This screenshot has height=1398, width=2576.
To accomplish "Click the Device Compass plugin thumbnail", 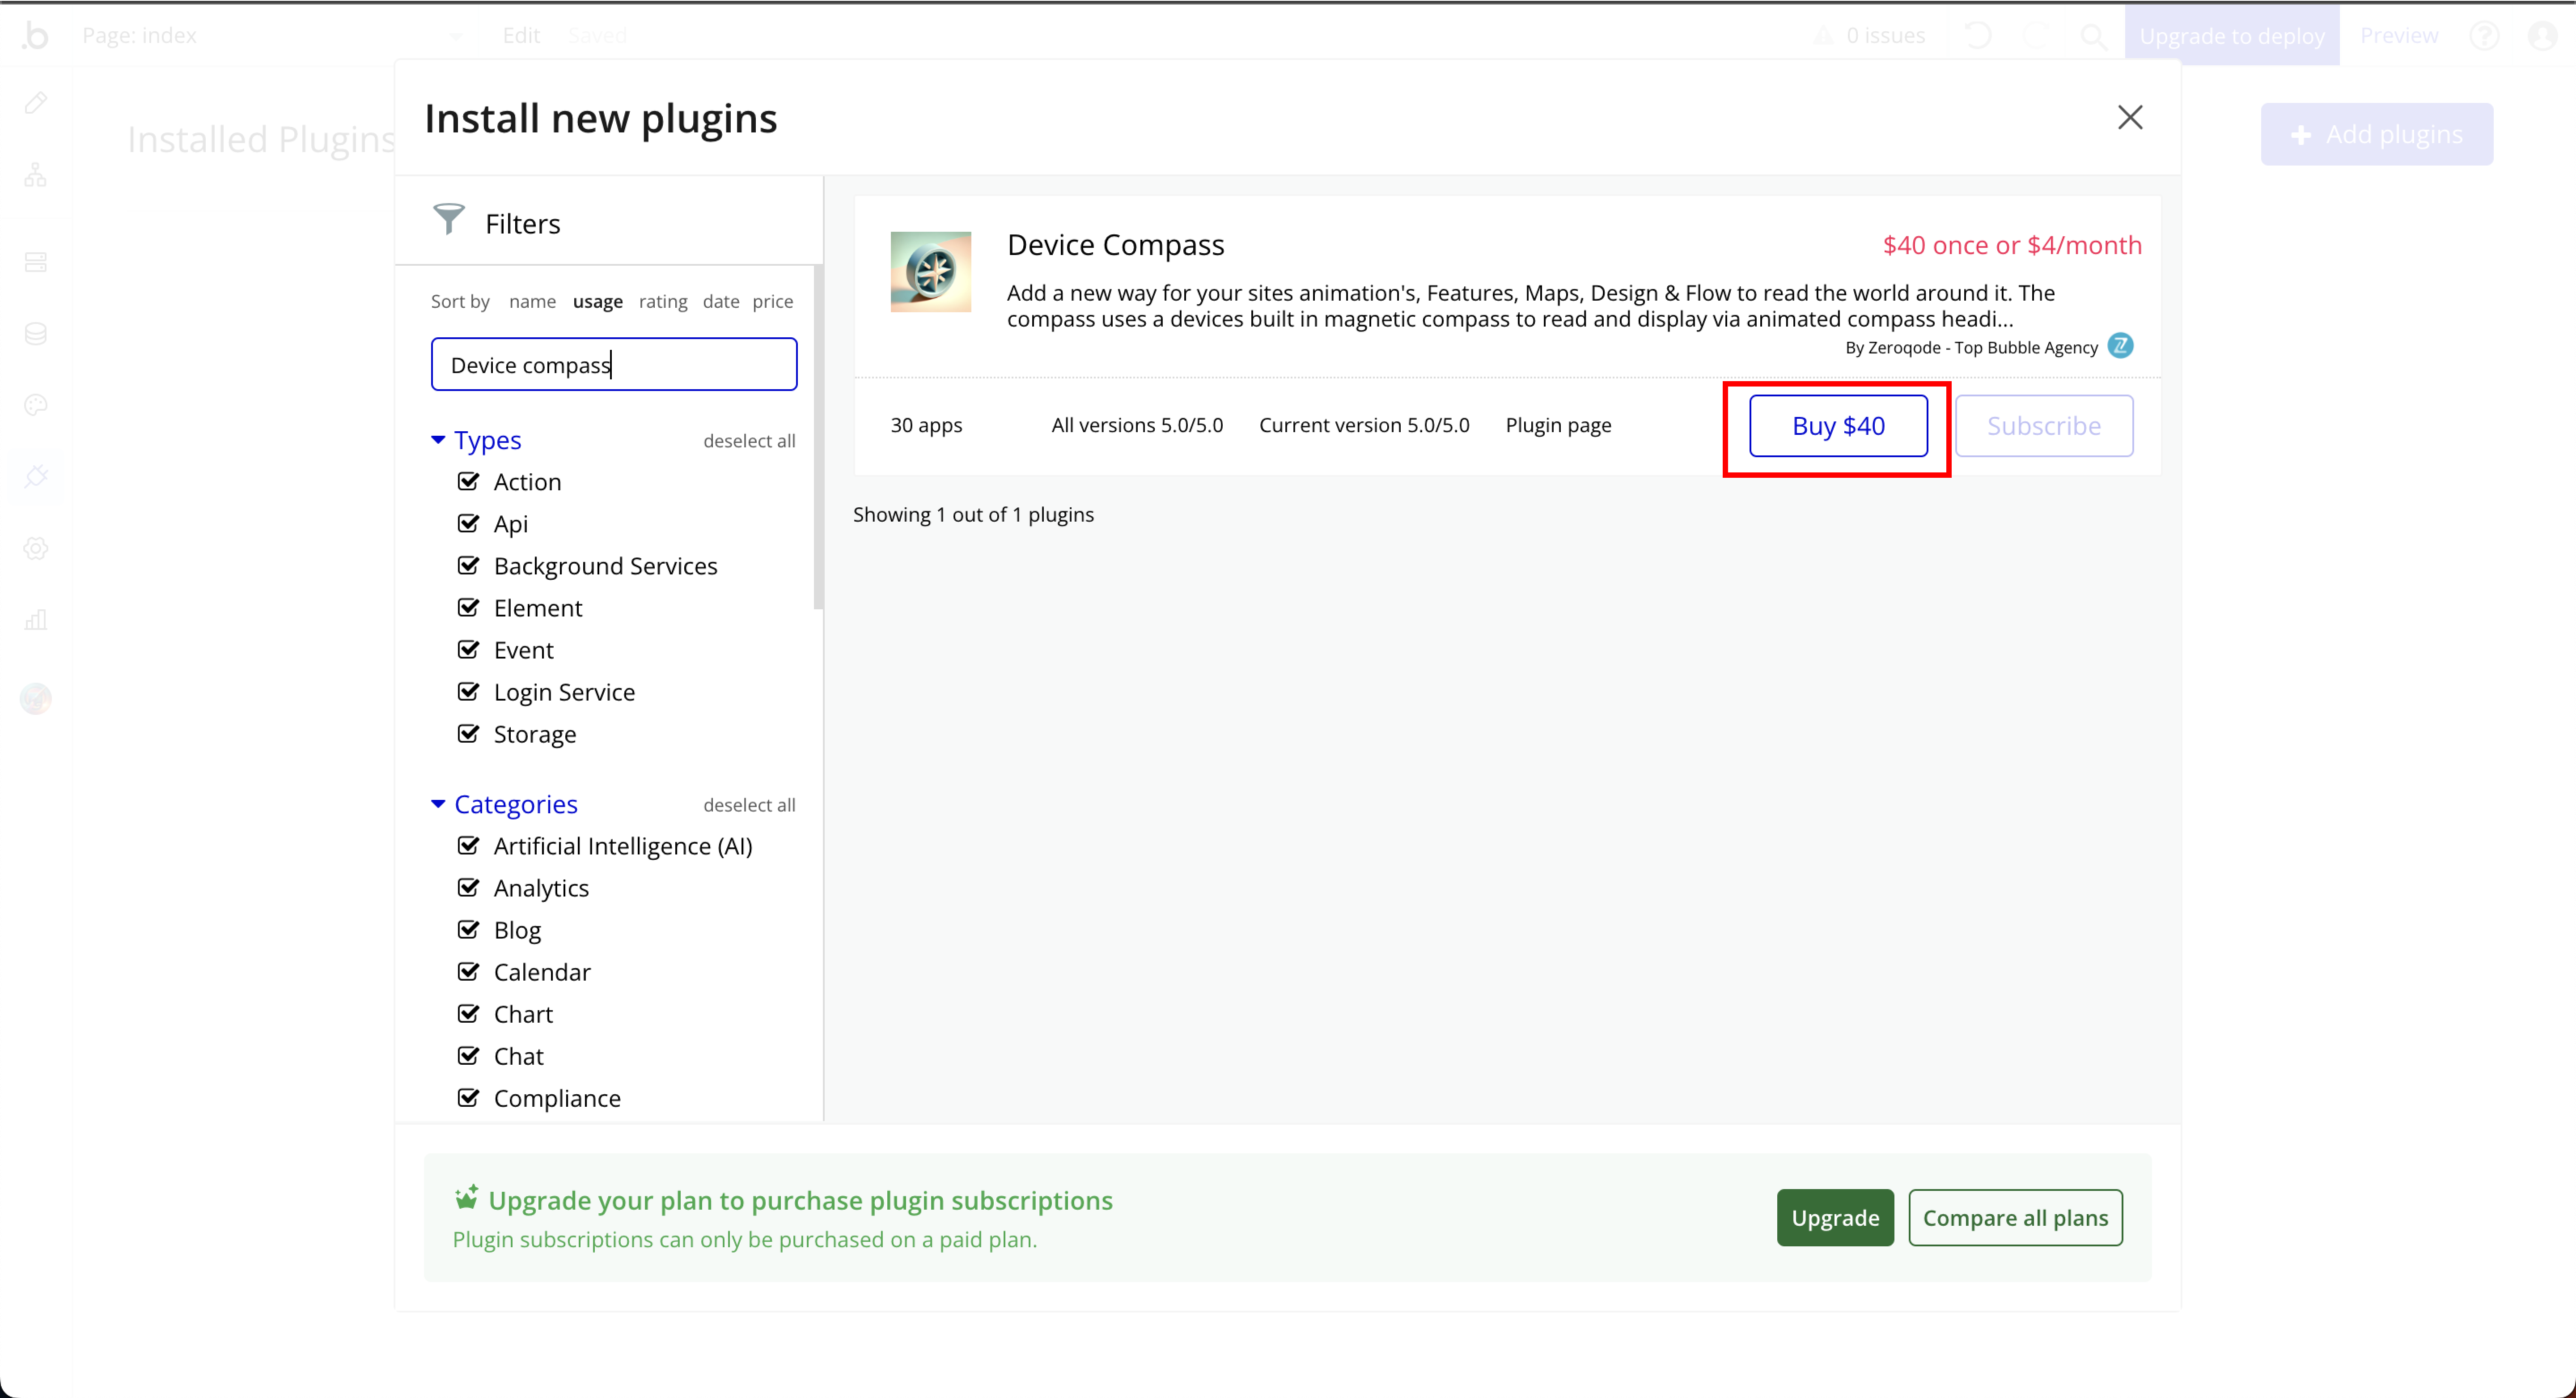I will pos(930,271).
